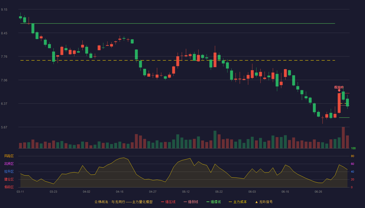Click the 低吸区 zone label

9,187
